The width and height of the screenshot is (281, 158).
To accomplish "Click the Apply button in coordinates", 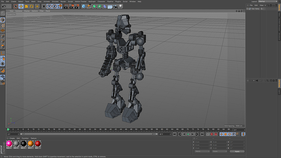I will 237,151.
